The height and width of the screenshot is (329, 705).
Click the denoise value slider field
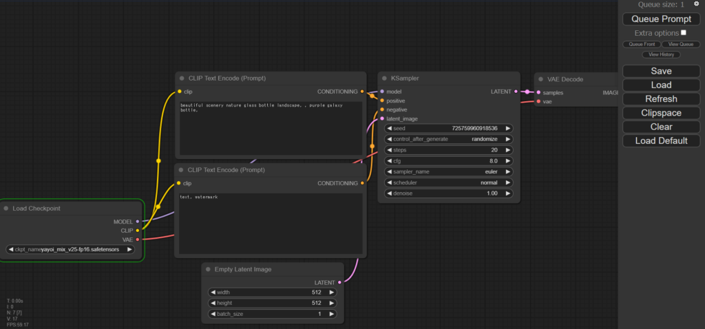click(x=448, y=193)
